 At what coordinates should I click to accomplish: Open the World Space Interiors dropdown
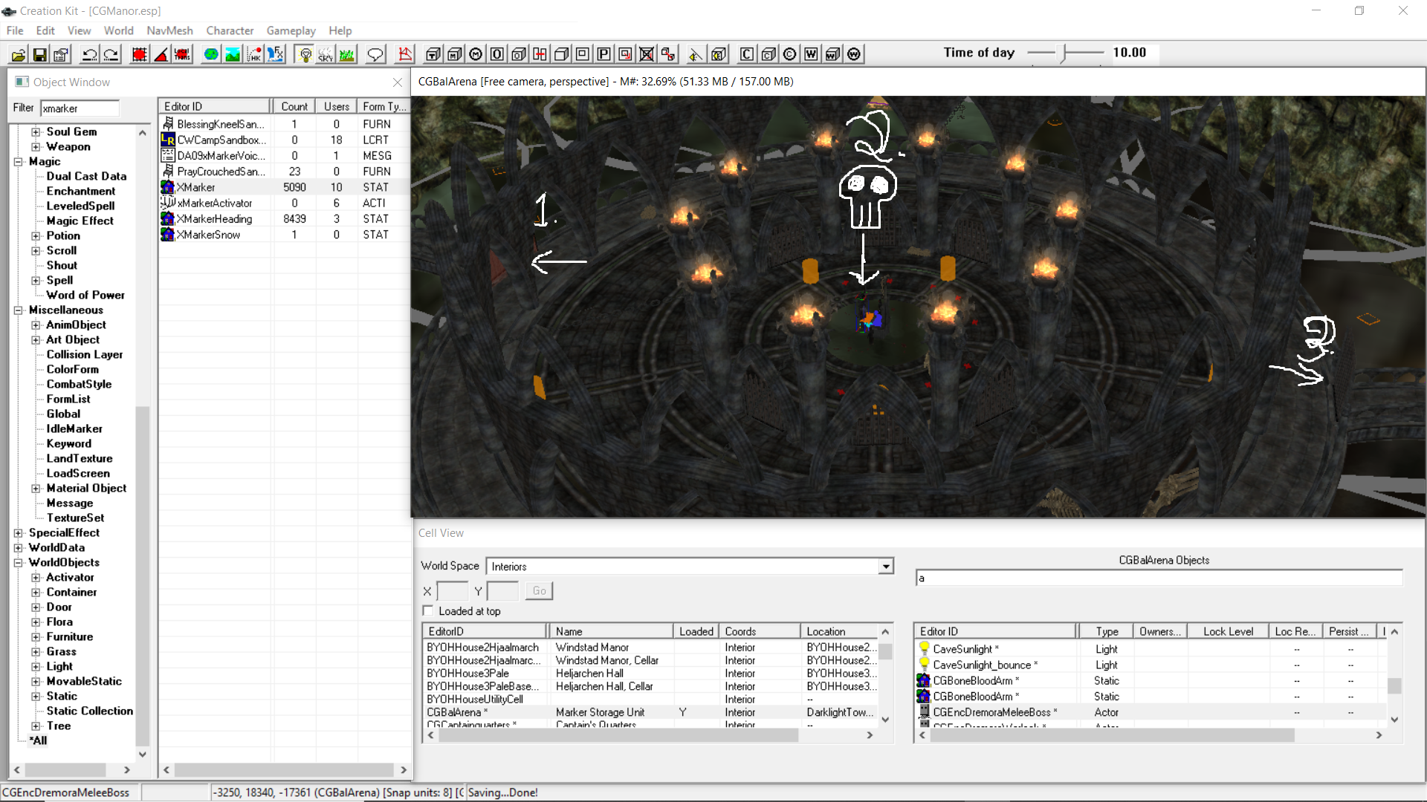[x=886, y=567]
